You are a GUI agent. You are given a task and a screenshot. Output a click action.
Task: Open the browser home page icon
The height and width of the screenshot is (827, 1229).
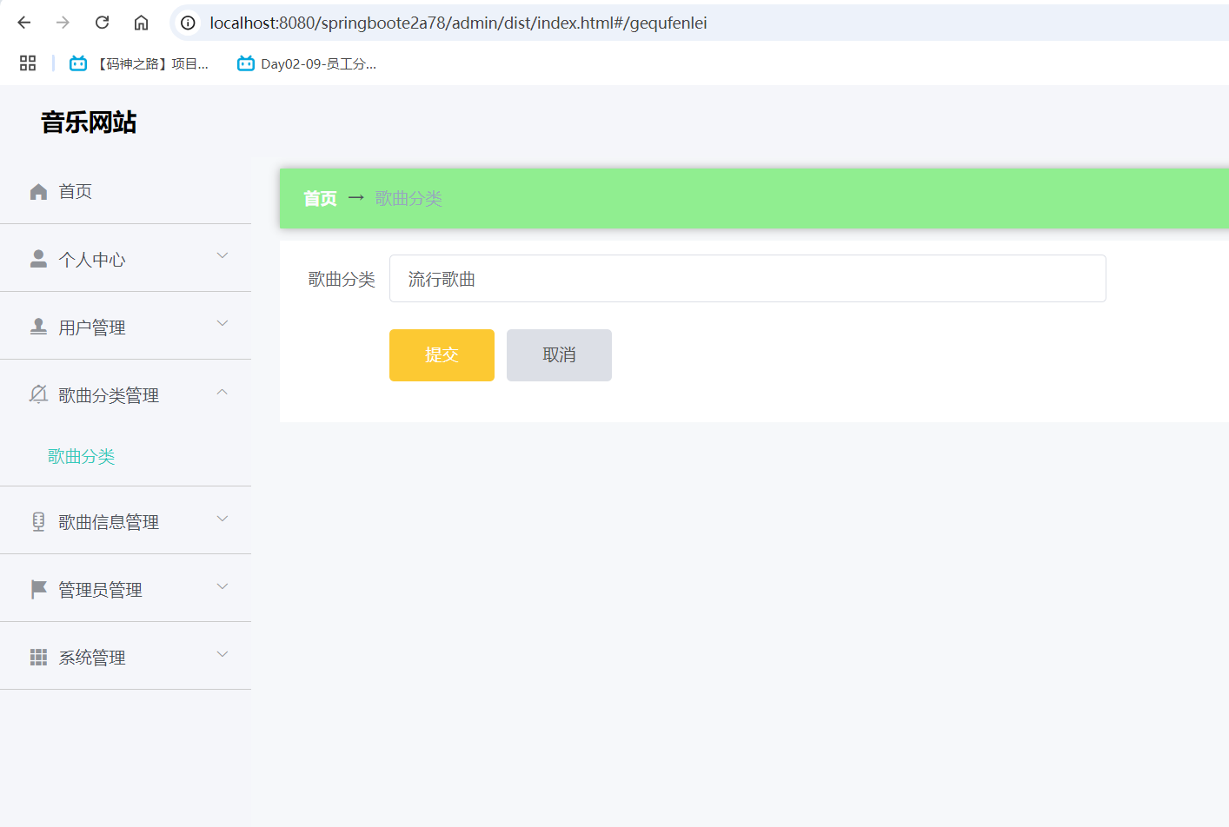141,23
